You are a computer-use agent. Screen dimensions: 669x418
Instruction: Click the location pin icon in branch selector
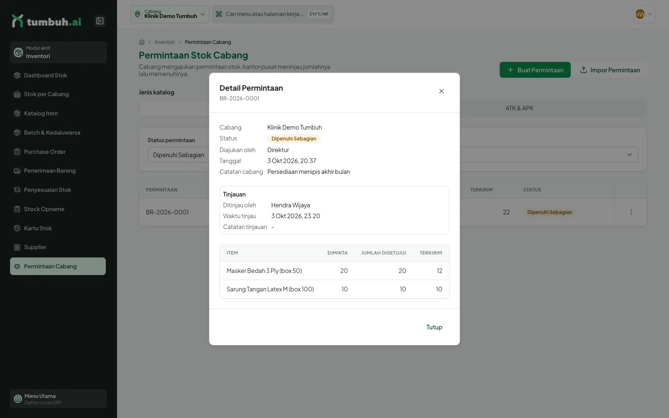click(x=138, y=14)
